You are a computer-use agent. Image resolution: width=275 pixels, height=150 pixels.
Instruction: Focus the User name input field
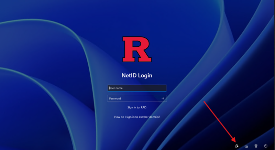[137, 88]
